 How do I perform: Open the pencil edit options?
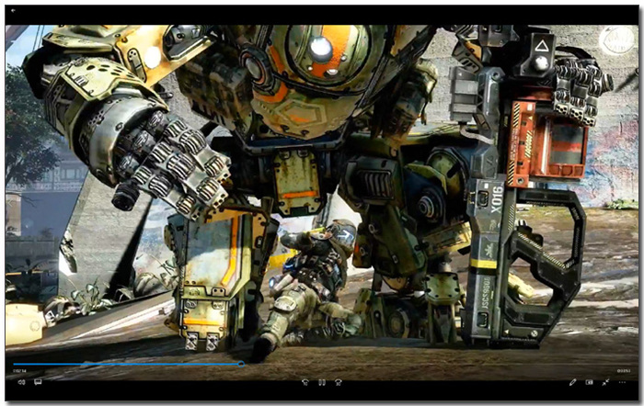[x=572, y=382]
